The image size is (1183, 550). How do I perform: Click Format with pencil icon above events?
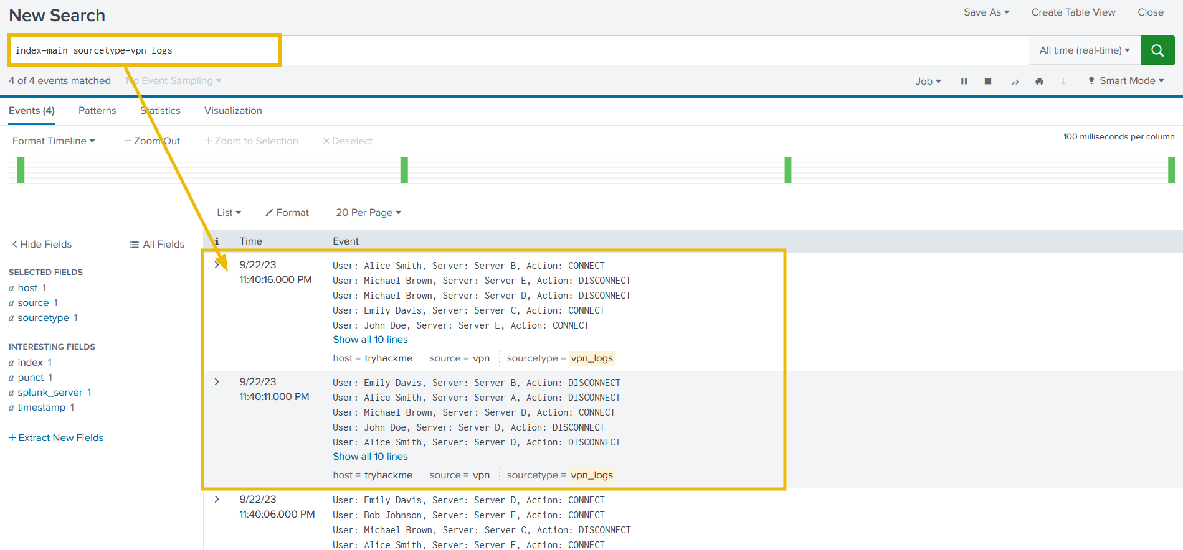tap(287, 213)
